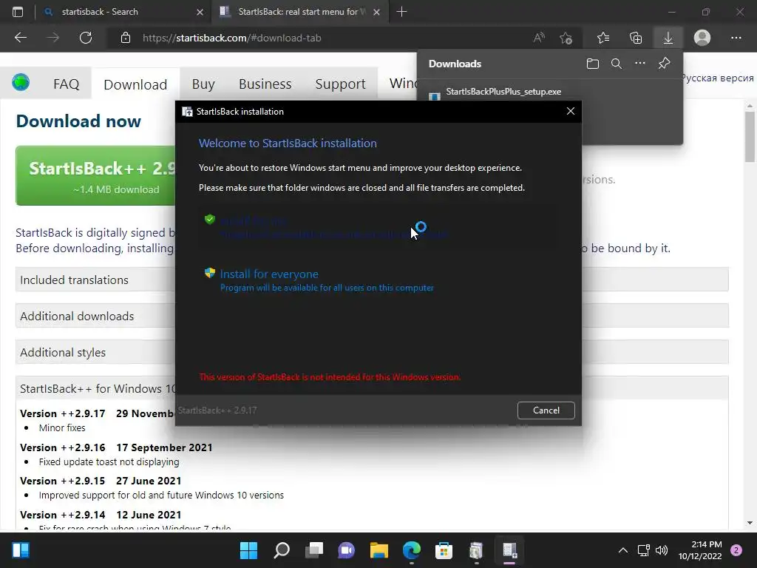Click the Widgets icon on taskbar
757x568 pixels.
21,550
